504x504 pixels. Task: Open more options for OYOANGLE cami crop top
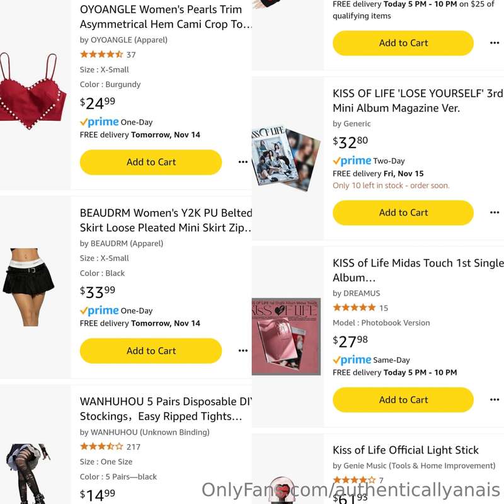[x=243, y=162]
